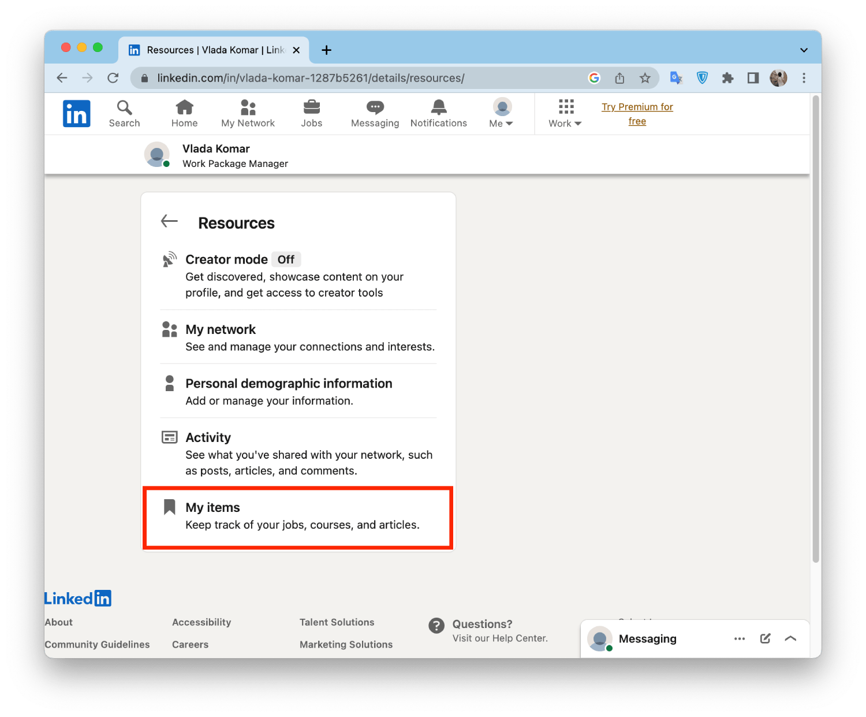Open Chrome's three-dot menu
Image resolution: width=866 pixels, height=717 pixels.
(804, 77)
